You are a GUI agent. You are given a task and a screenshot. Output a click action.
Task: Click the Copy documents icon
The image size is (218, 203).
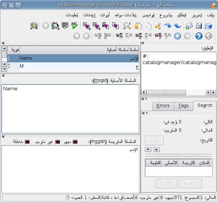click(148, 26)
